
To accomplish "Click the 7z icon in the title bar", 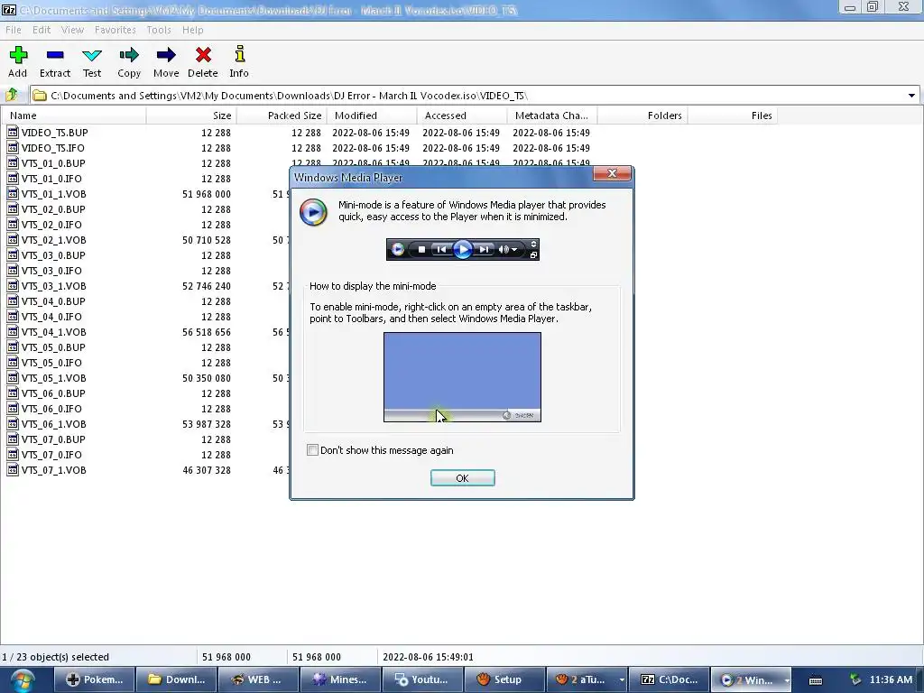I will tap(9, 8).
